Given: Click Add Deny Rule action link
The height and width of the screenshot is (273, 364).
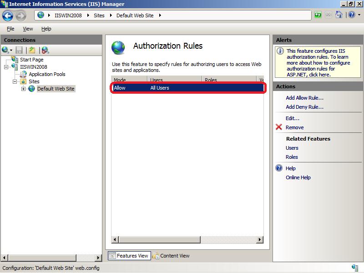Looking at the screenshot, I should click(304, 107).
